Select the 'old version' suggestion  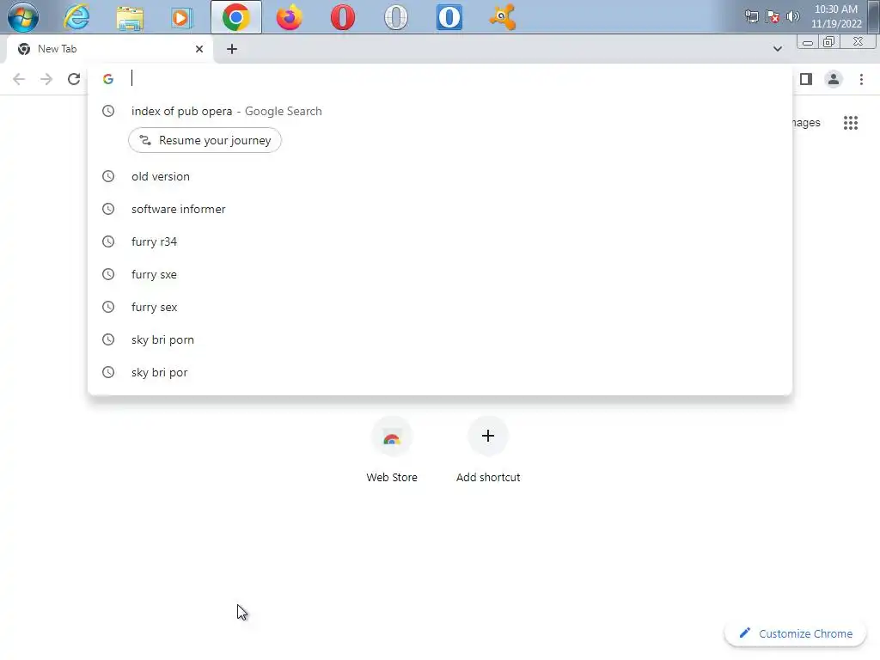click(x=440, y=176)
